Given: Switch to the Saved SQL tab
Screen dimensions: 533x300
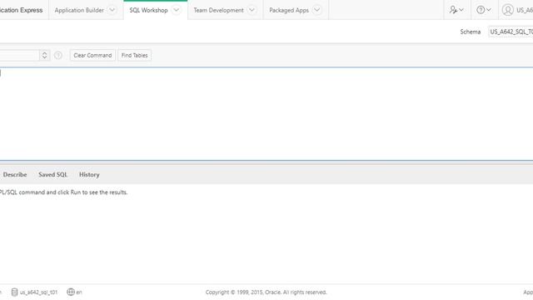Looking at the screenshot, I should coord(52,174).
